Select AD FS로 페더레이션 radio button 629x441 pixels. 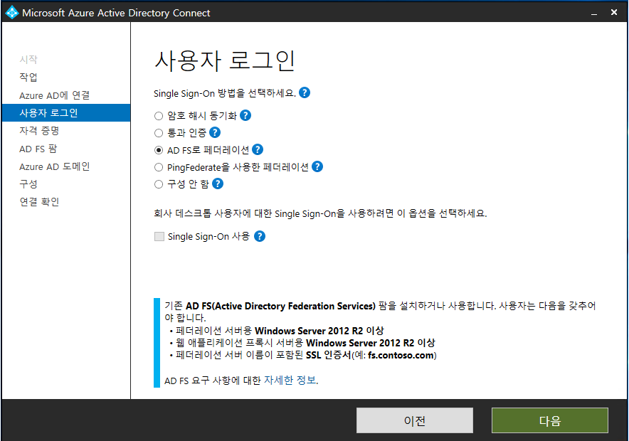[x=159, y=150]
